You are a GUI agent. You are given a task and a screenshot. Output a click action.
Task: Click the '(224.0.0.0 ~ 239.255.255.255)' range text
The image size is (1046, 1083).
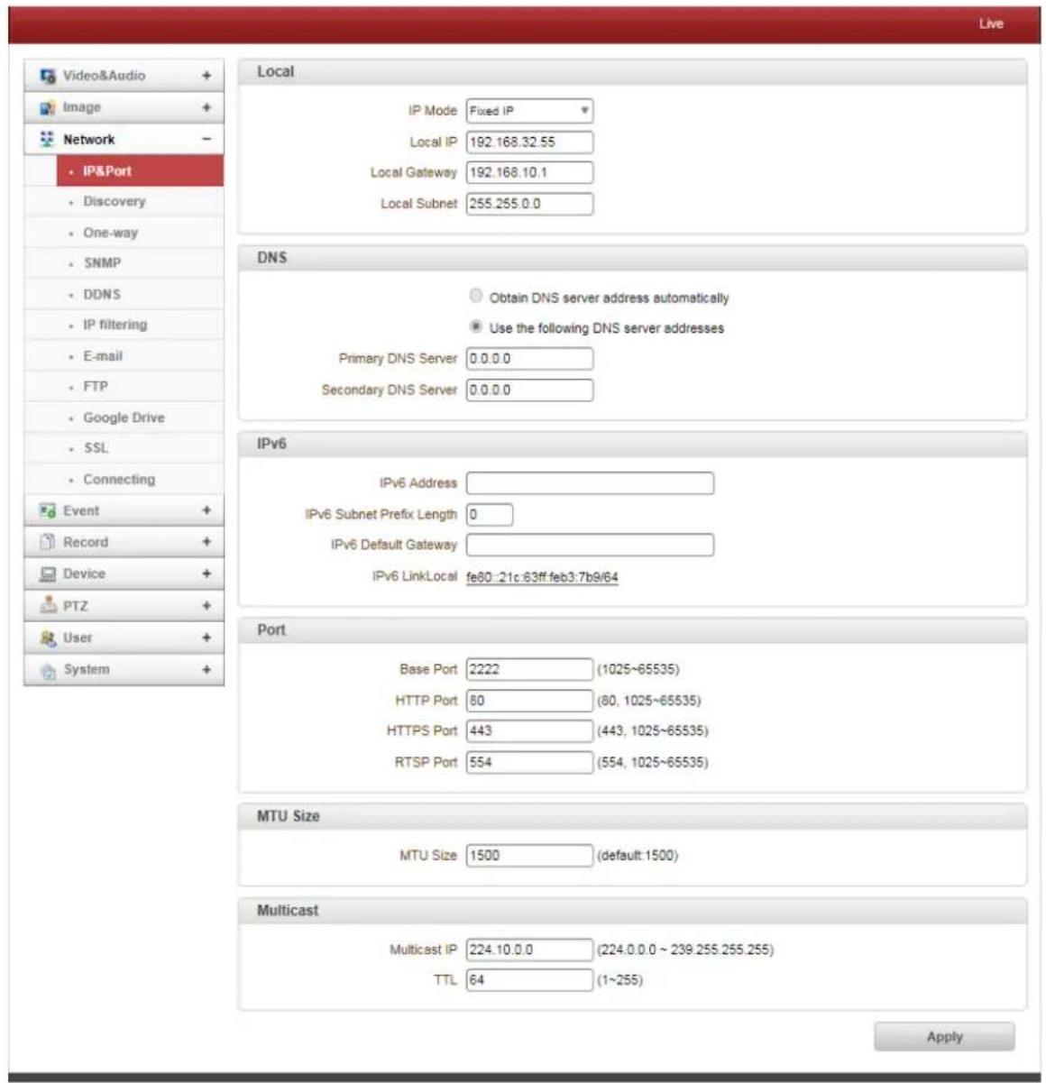click(685, 950)
